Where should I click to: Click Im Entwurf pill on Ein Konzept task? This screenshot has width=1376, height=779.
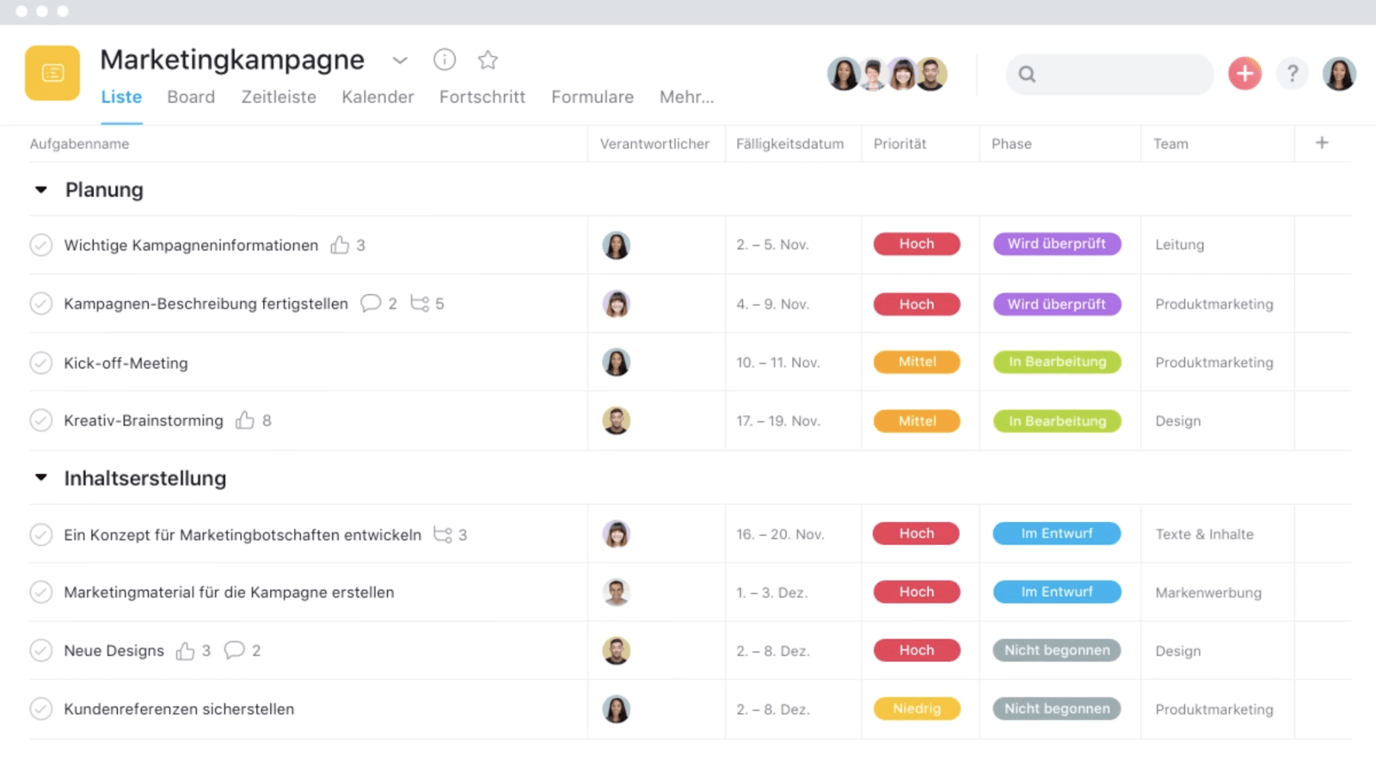tap(1057, 533)
